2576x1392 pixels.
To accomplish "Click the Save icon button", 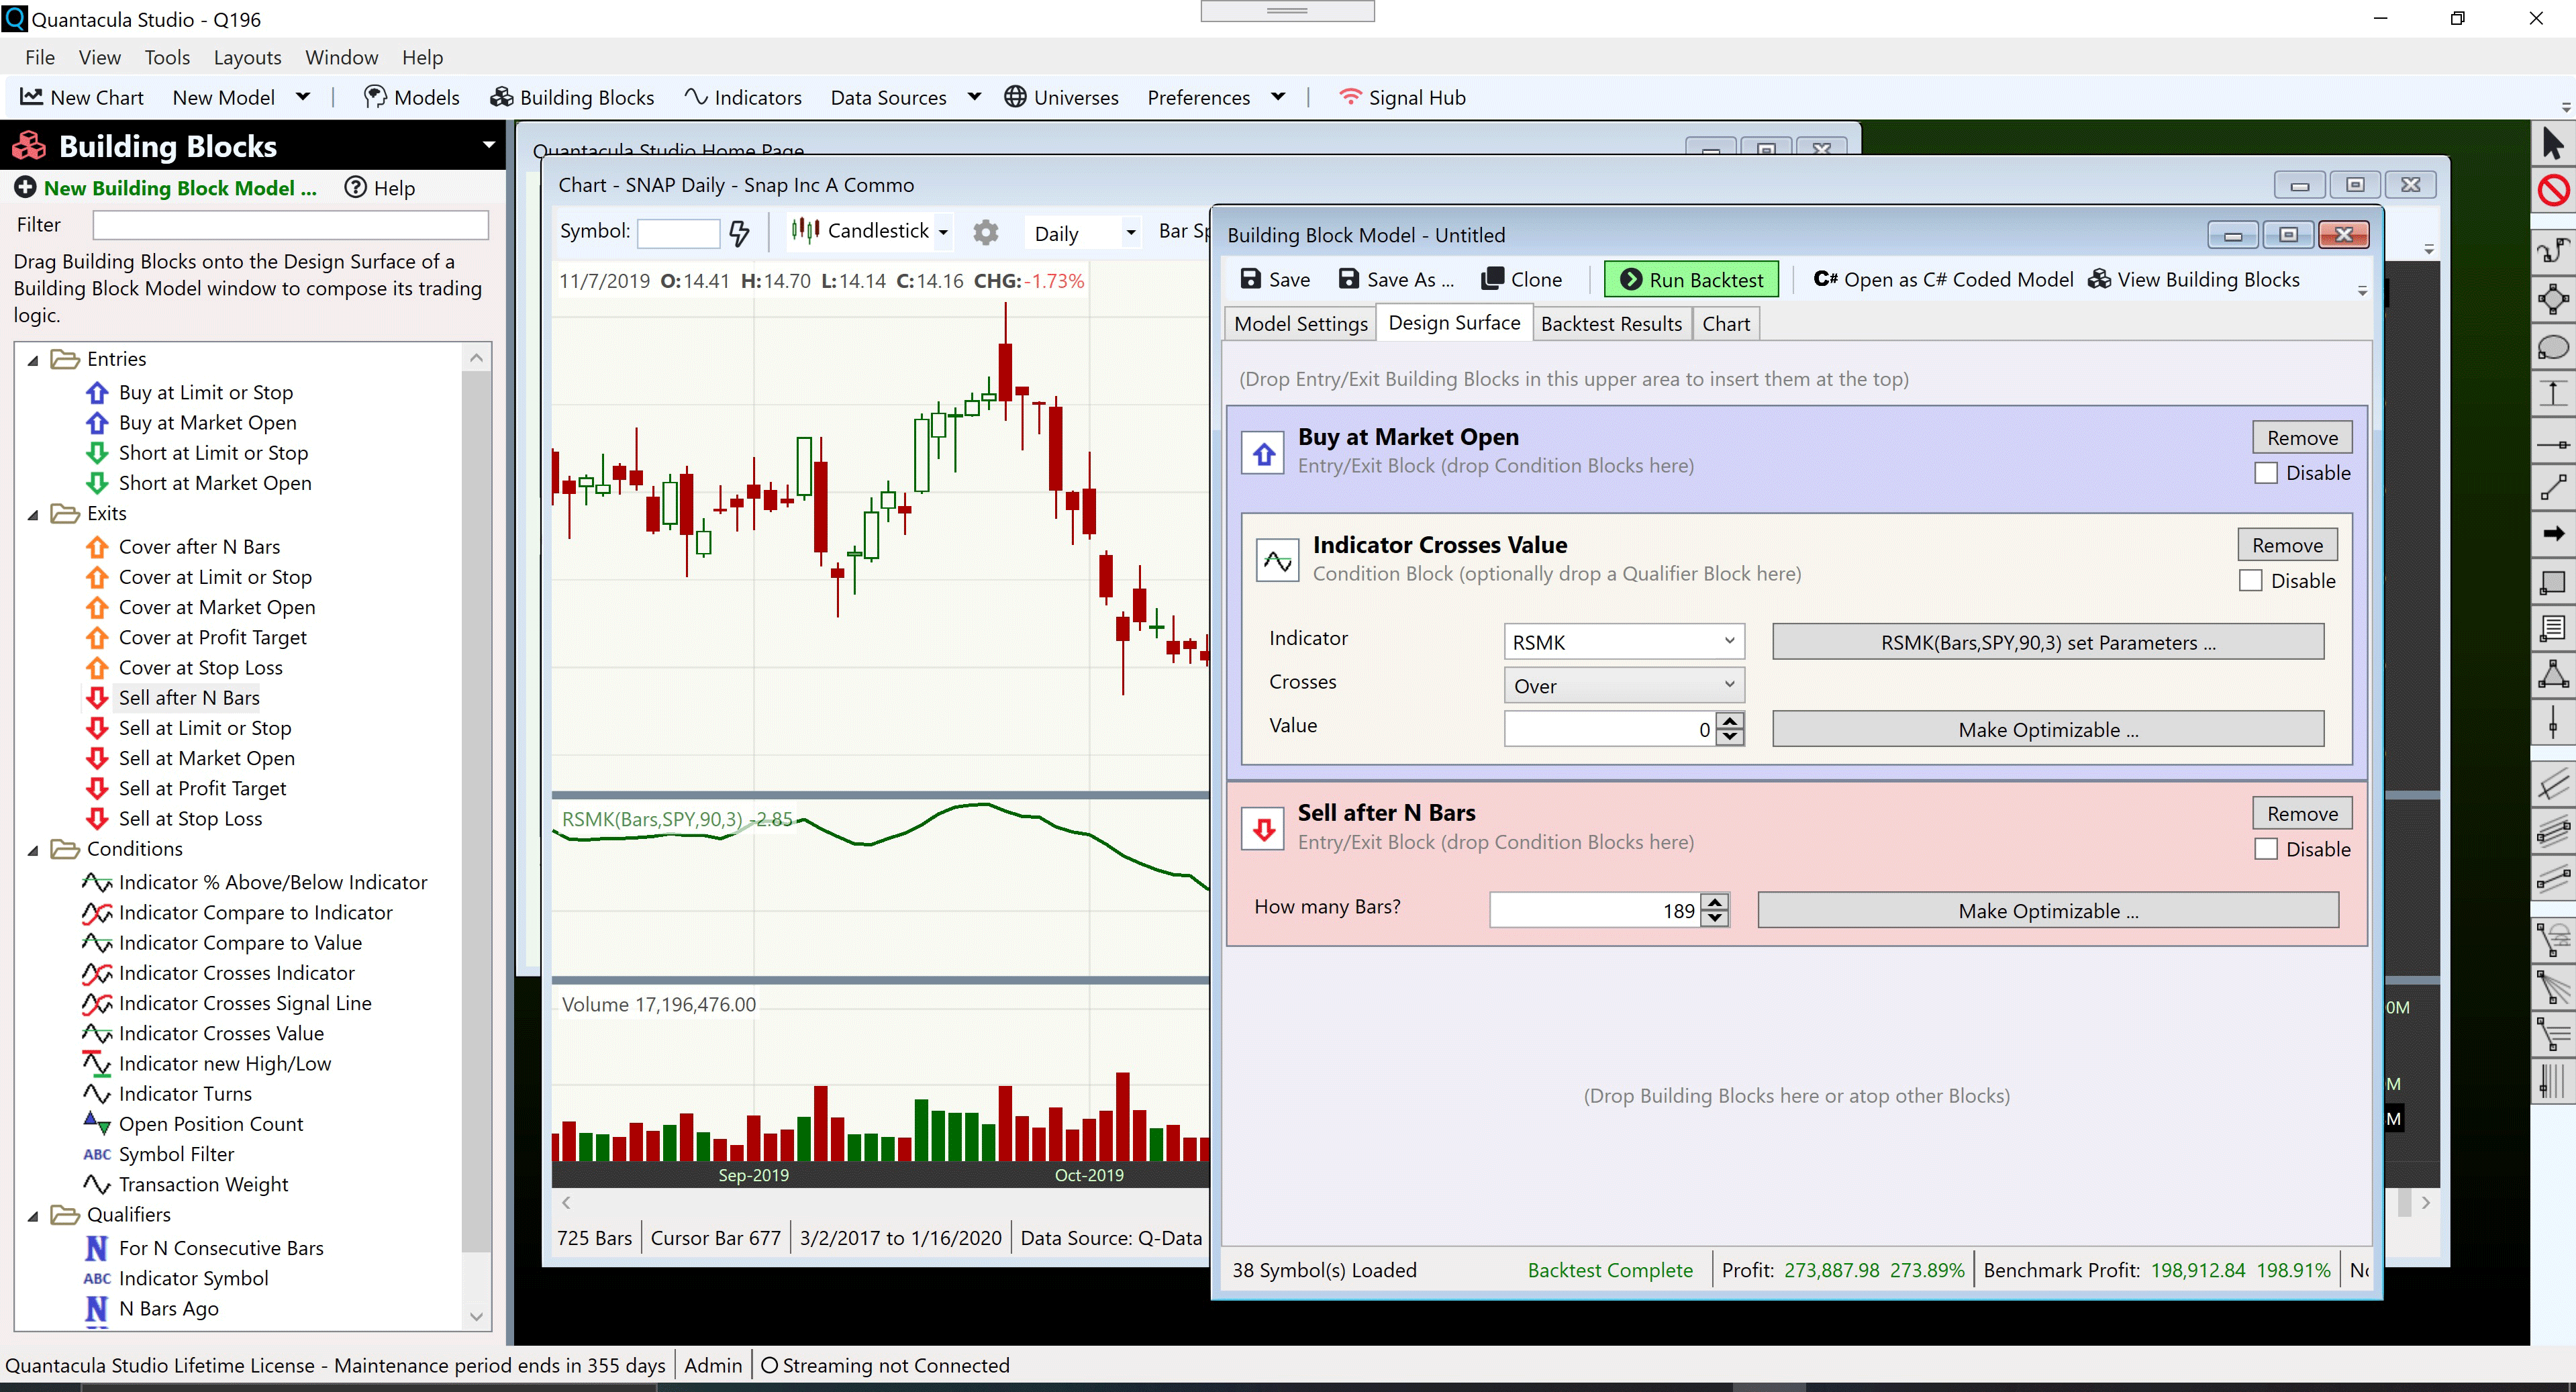I will point(1275,279).
